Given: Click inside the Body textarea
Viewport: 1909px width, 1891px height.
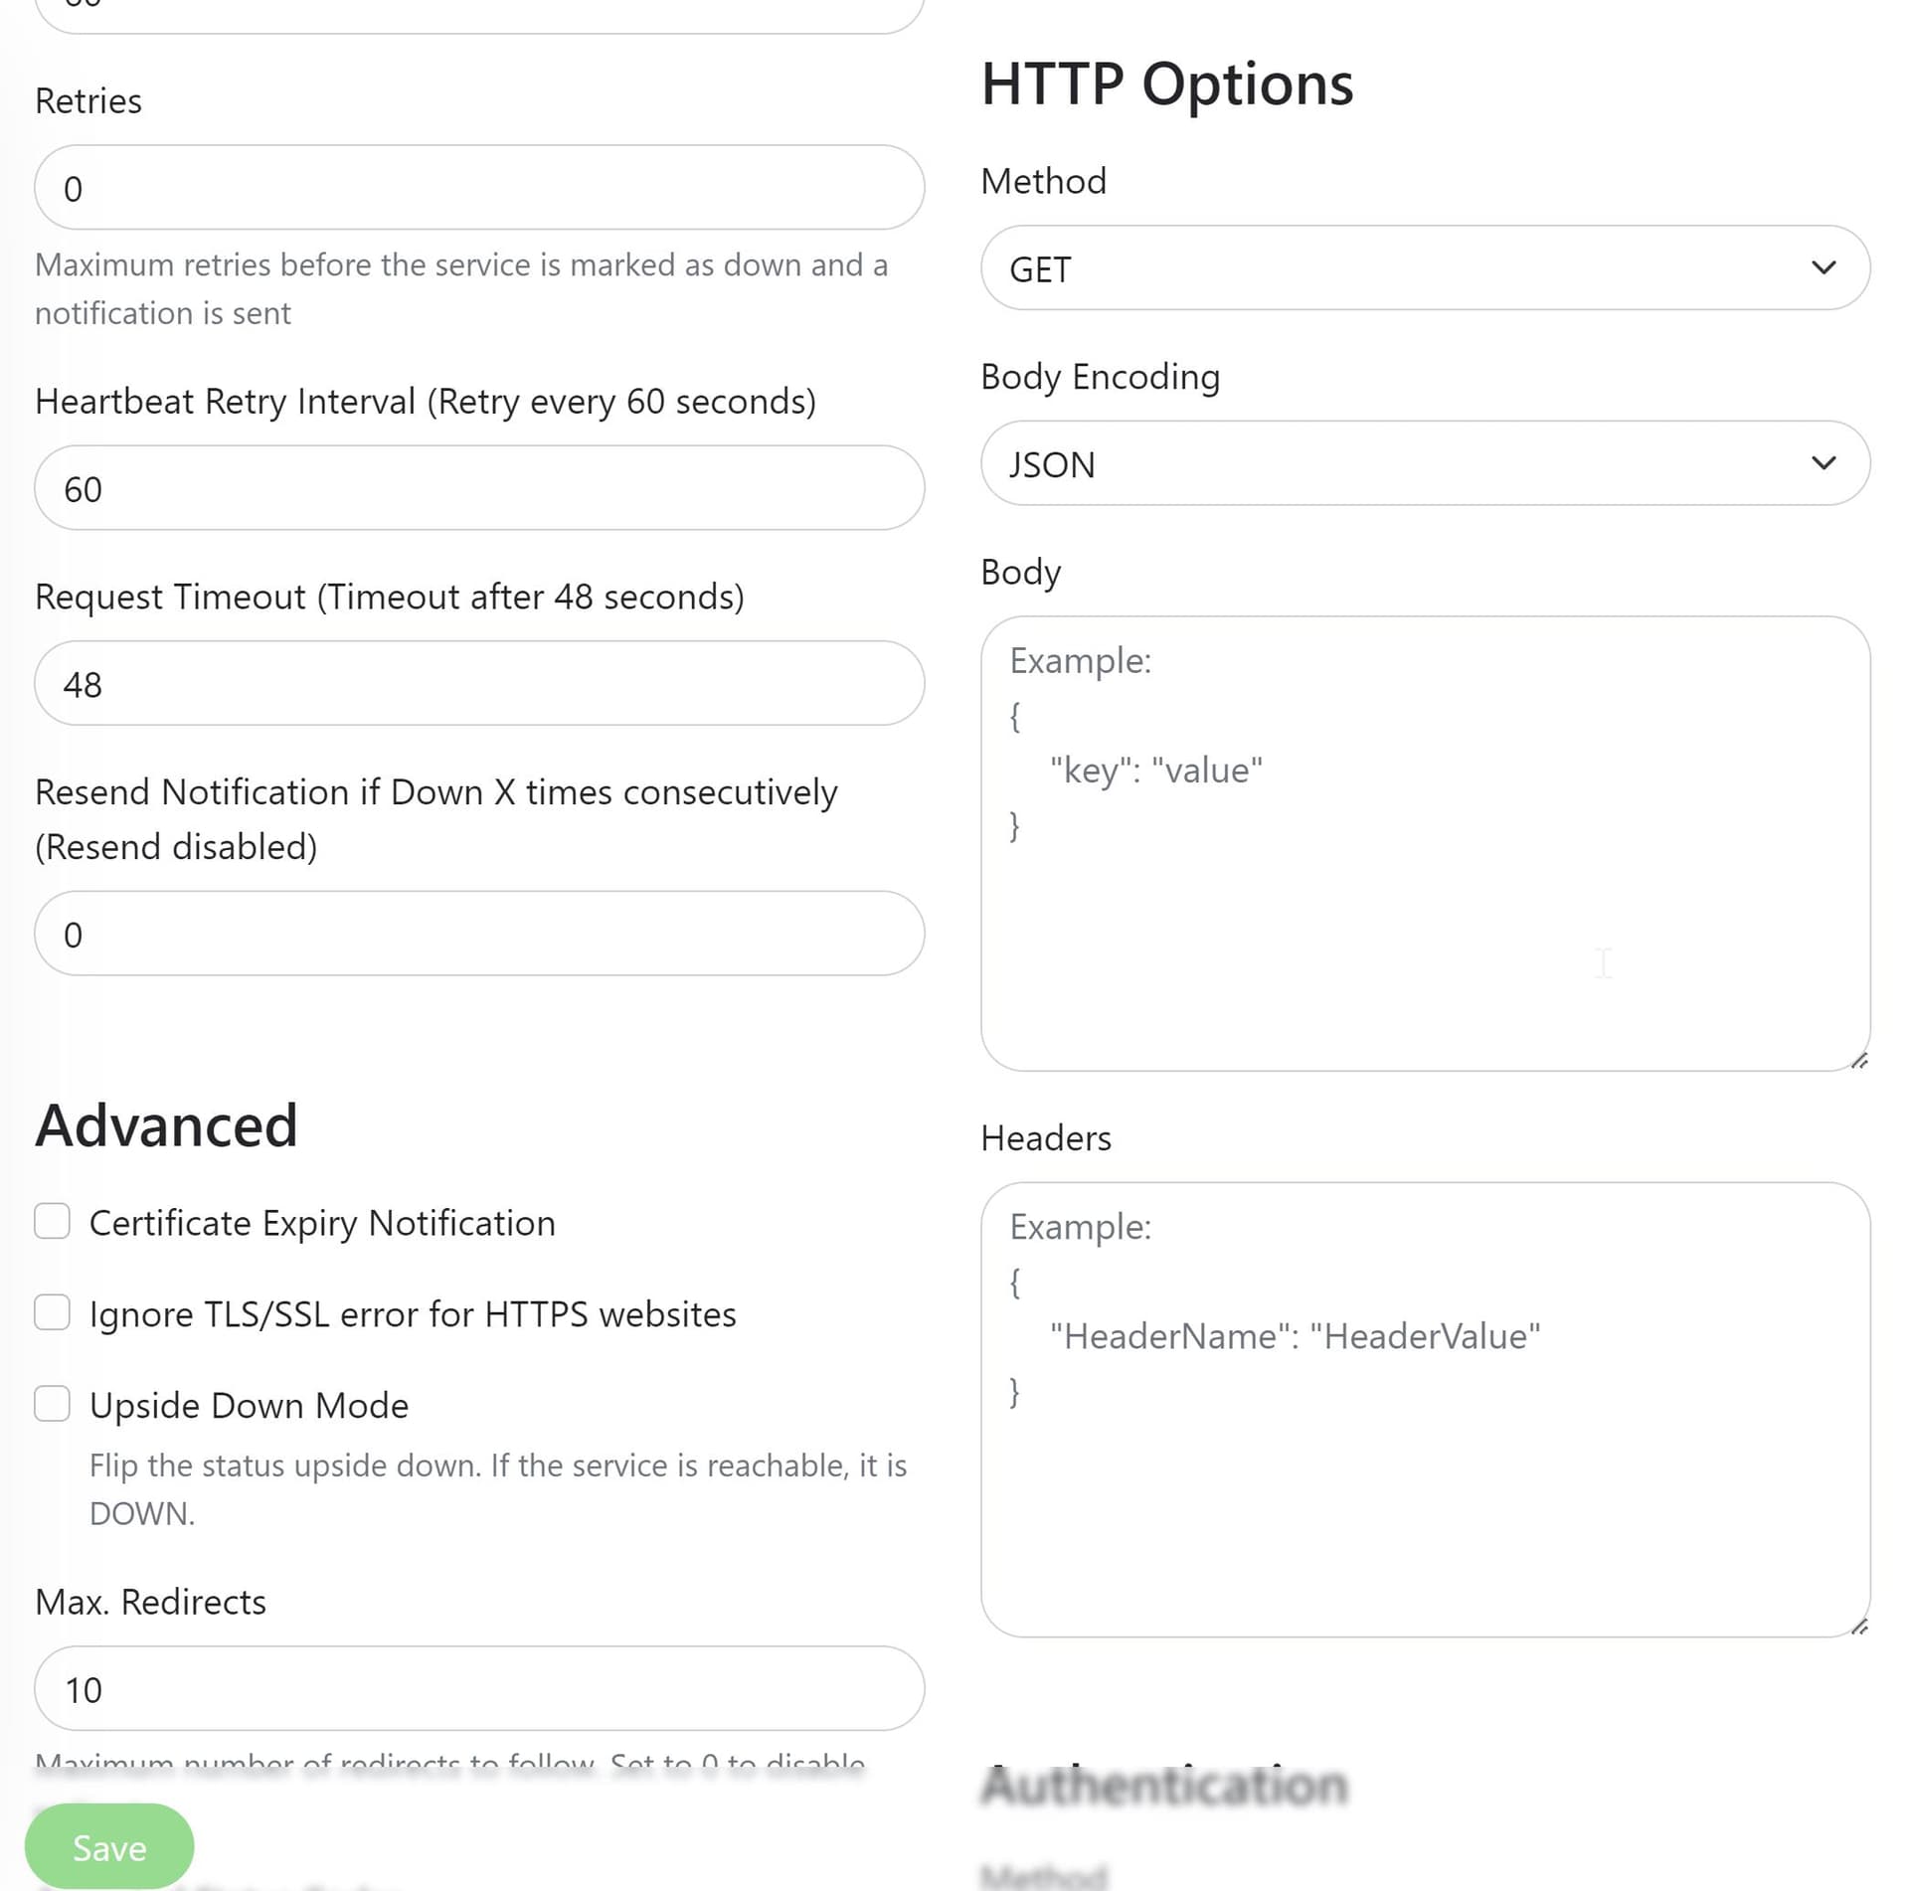Looking at the screenshot, I should click(1424, 895).
